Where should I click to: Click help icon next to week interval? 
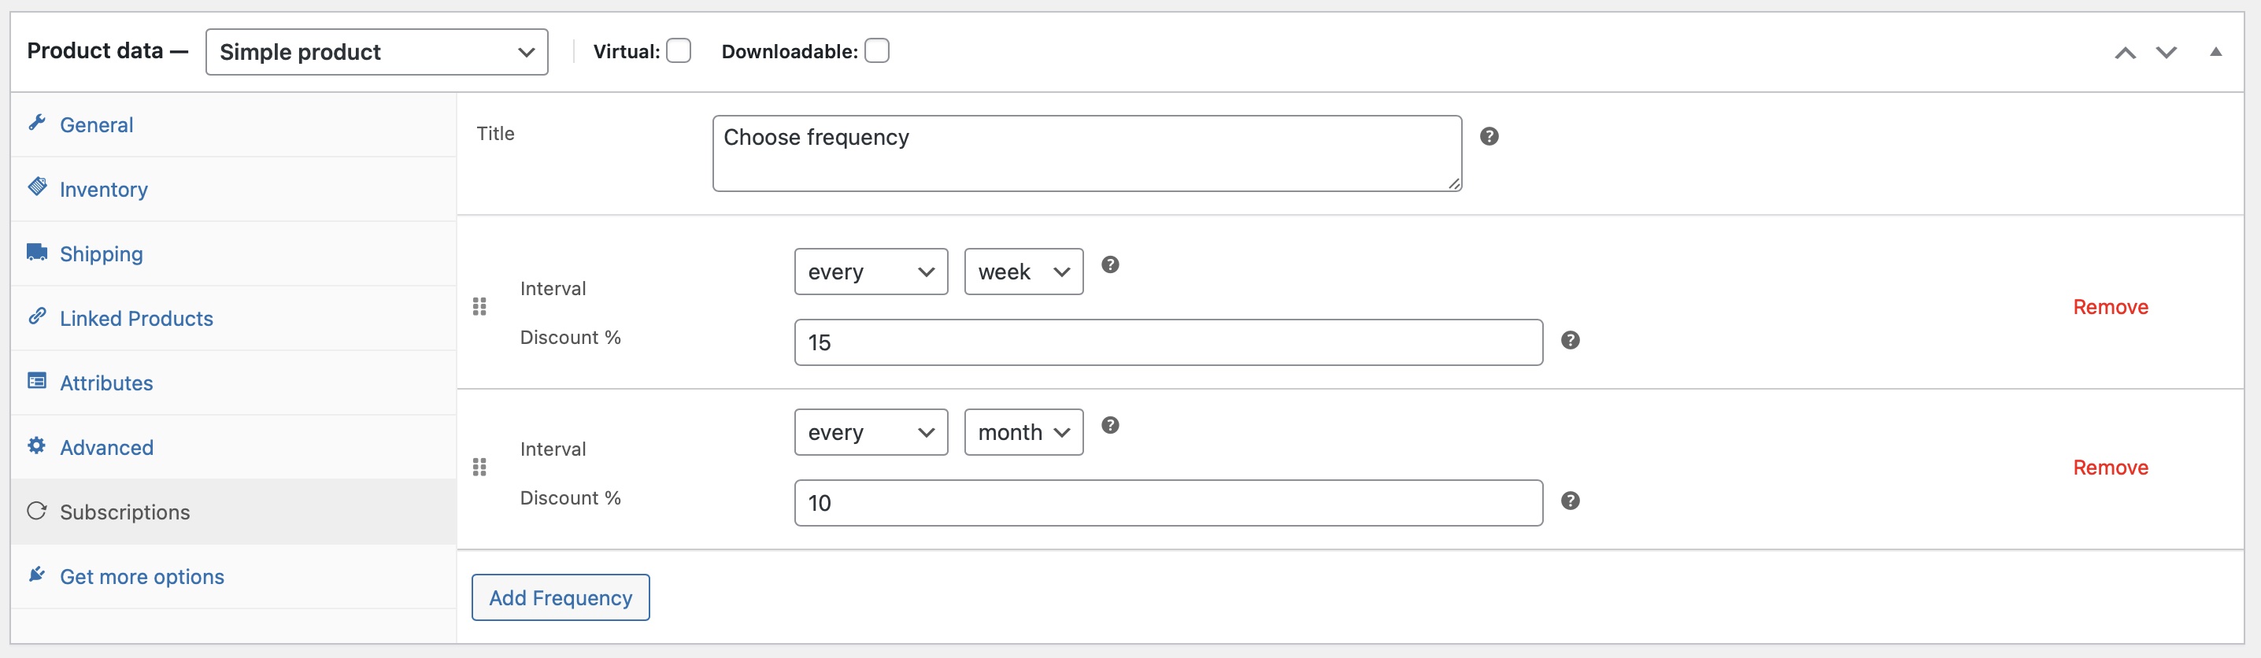pos(1110,264)
